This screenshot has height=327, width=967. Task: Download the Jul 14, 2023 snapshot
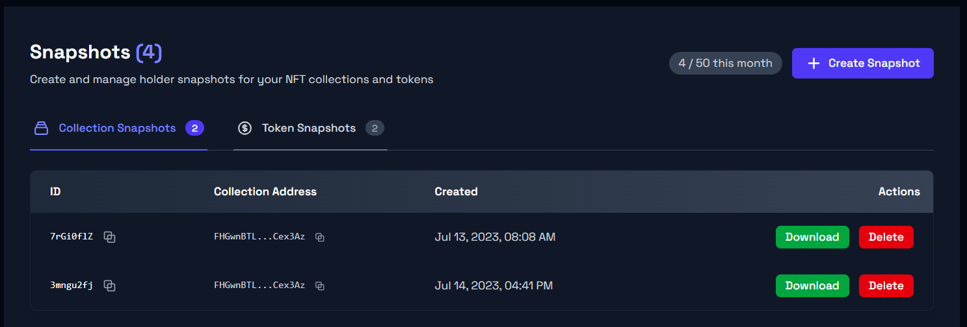pyautogui.click(x=812, y=285)
